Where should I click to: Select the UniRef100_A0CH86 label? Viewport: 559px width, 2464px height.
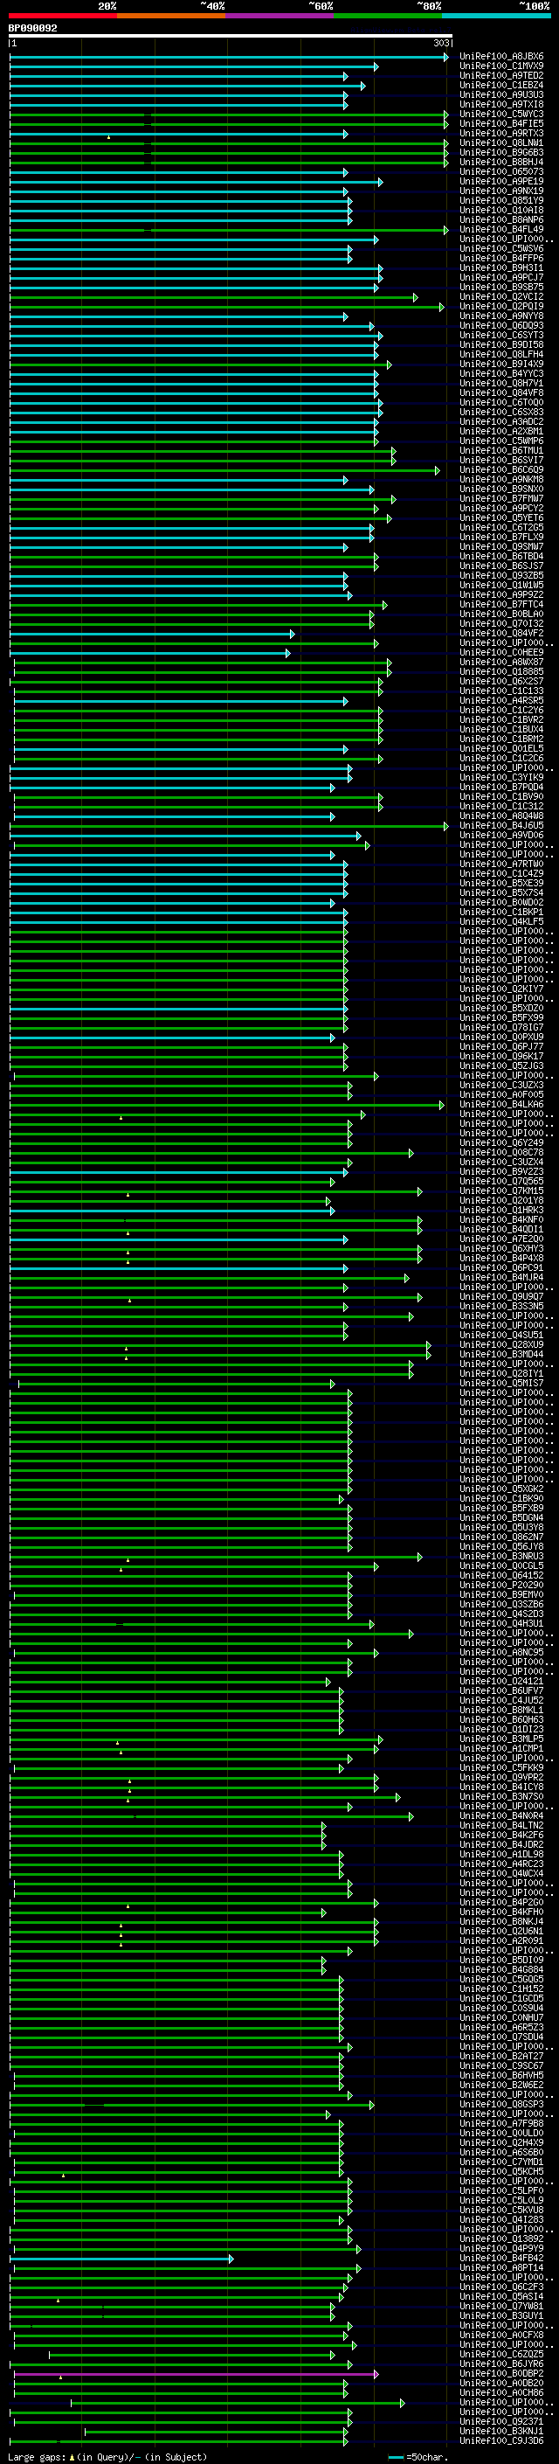pyautogui.click(x=501, y=2392)
